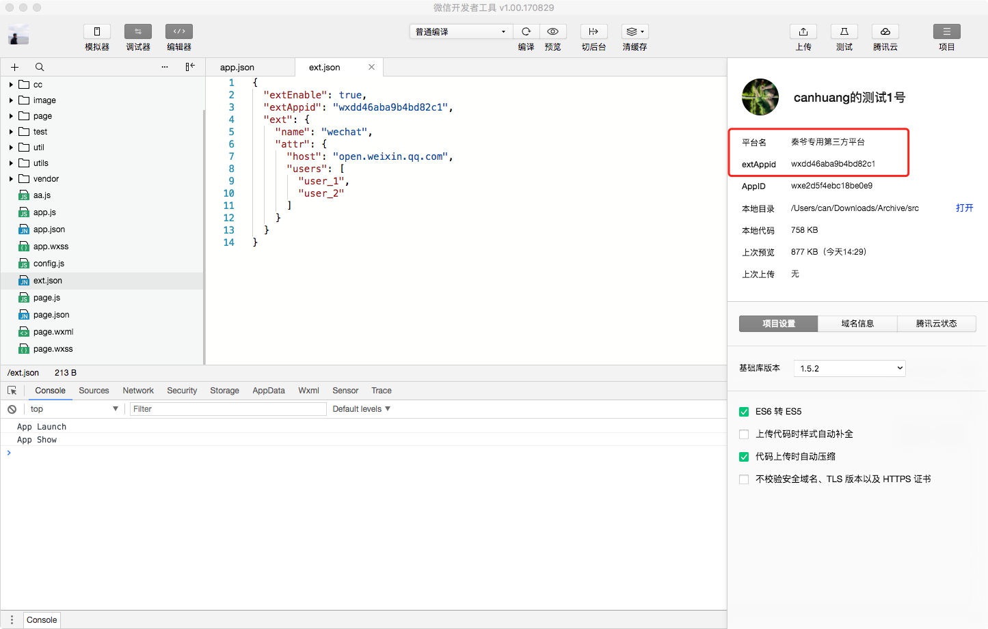Click the compile (编译) refresh icon
988x629 pixels.
click(526, 31)
